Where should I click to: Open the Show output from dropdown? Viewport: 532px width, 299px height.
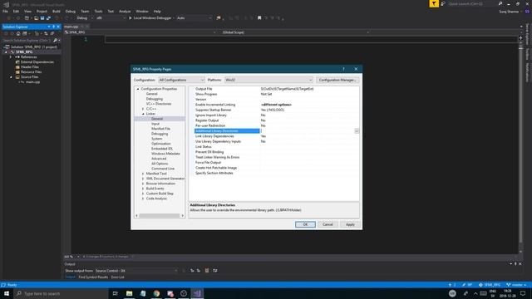point(136,271)
